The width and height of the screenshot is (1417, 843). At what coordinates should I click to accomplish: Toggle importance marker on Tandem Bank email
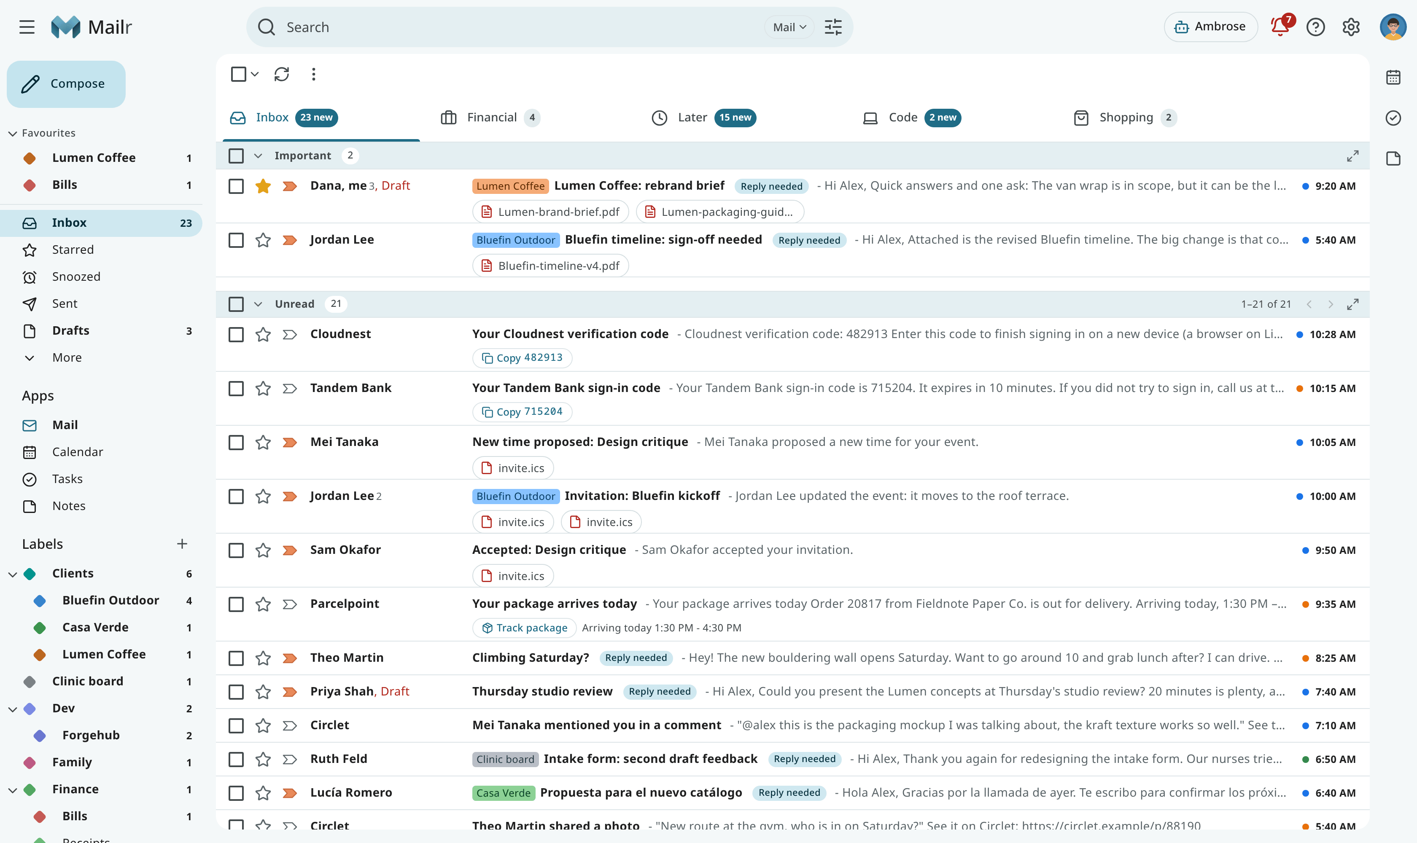click(290, 388)
